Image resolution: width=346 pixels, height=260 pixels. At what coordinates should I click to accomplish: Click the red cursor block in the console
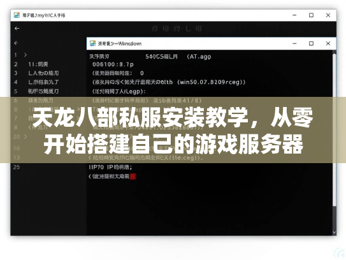tap(133, 177)
